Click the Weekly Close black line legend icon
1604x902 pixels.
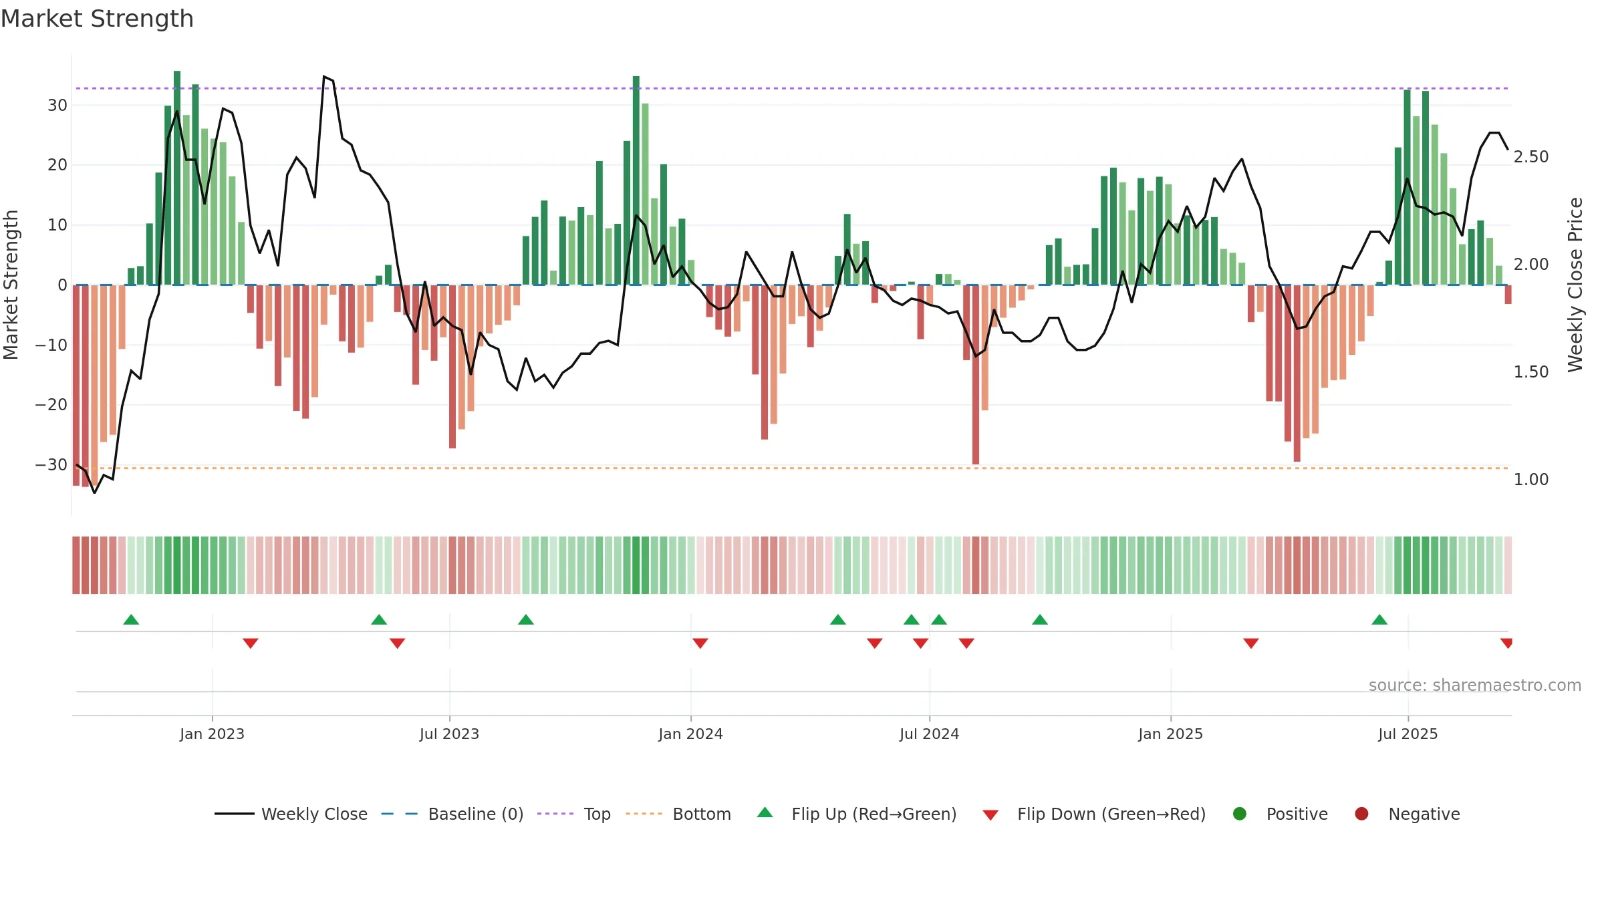[234, 814]
